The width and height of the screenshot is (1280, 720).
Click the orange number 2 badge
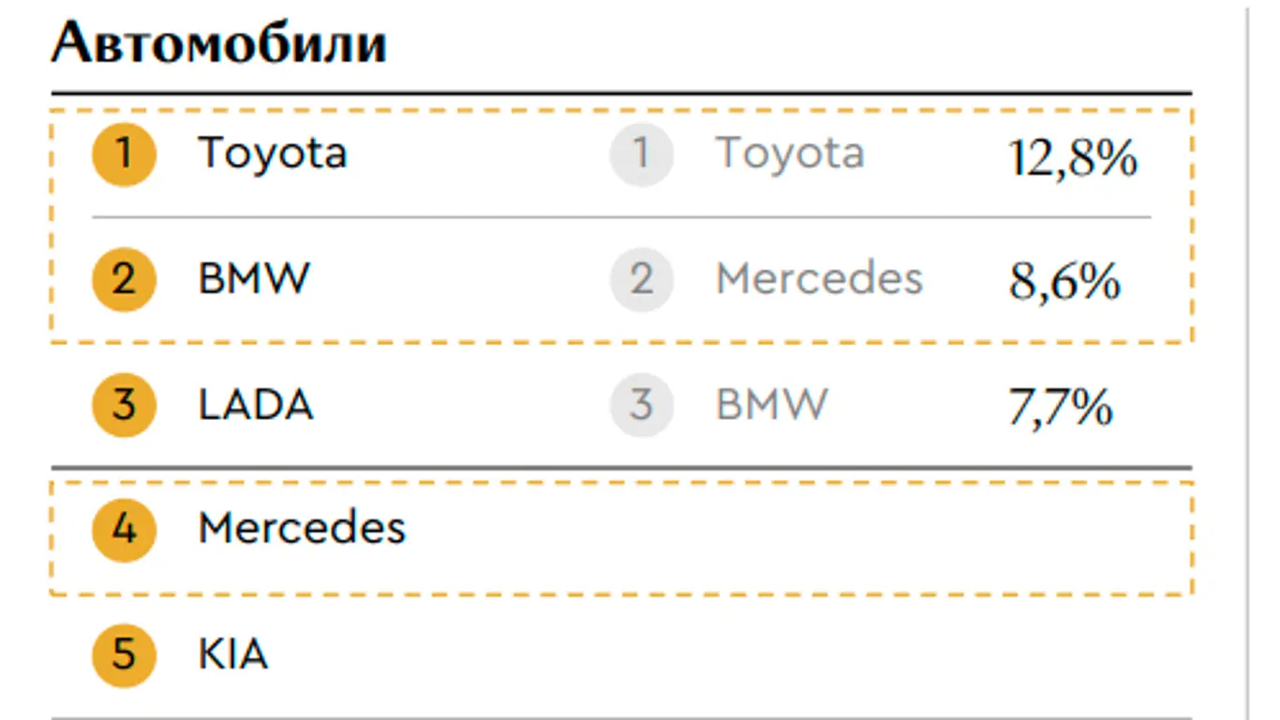[x=124, y=279]
